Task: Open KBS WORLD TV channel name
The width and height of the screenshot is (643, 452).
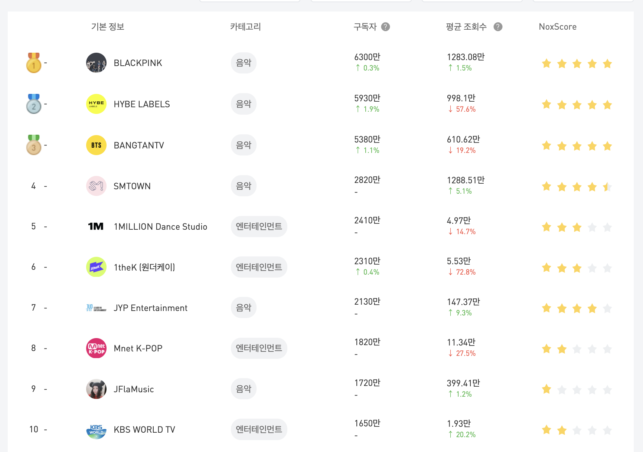Action: [x=144, y=430]
